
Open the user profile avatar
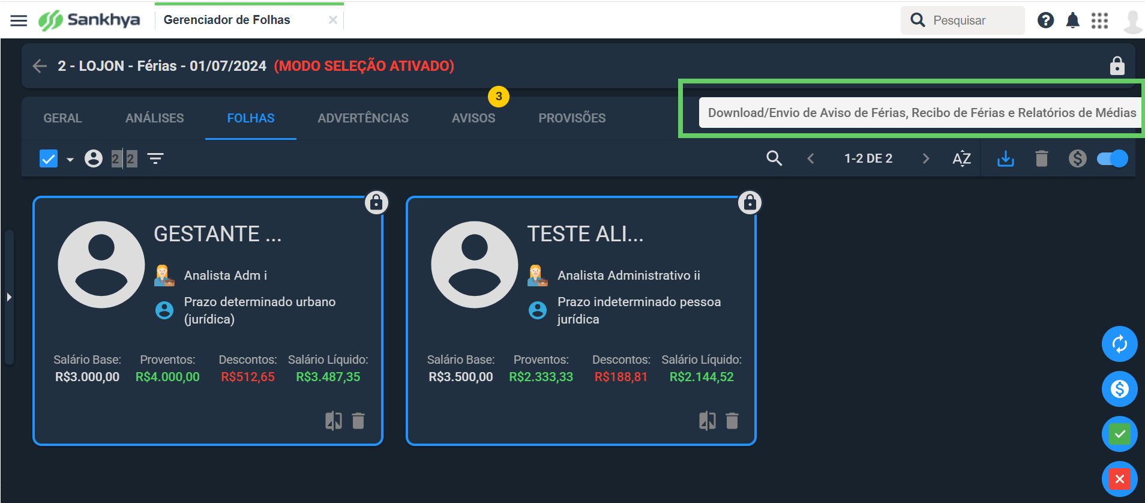(x=1132, y=22)
